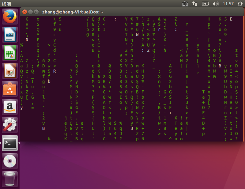
Task: Open Ubuntu Software Center icon
Action: 10,89
